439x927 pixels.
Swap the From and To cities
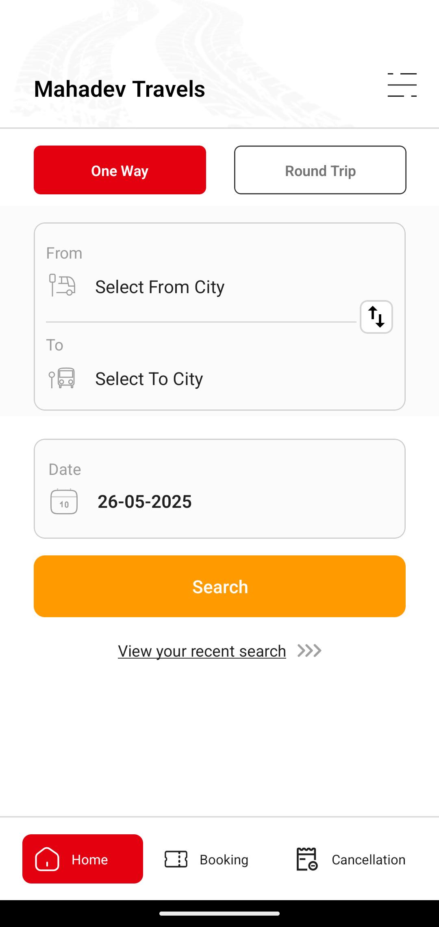click(376, 317)
